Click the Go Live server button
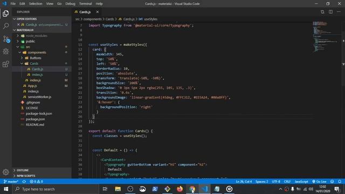 click(319, 182)
